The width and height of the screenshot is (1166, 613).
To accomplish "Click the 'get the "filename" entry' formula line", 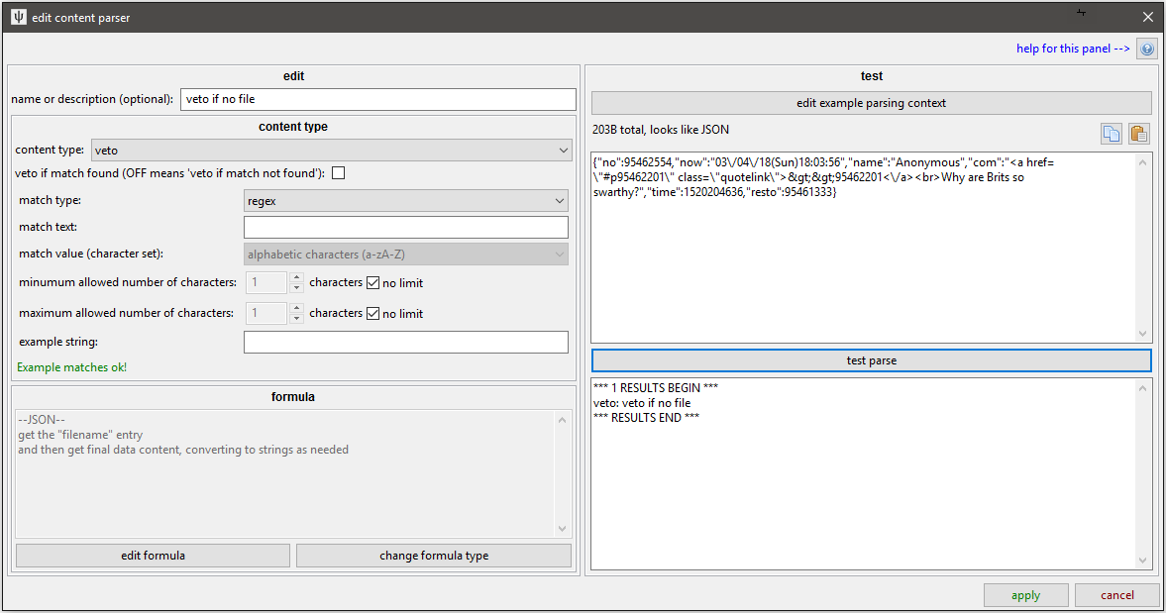I will point(80,435).
